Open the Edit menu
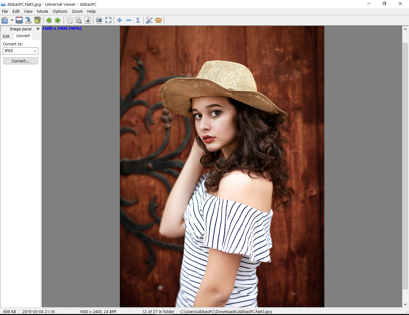The image size is (409, 315). tap(16, 11)
